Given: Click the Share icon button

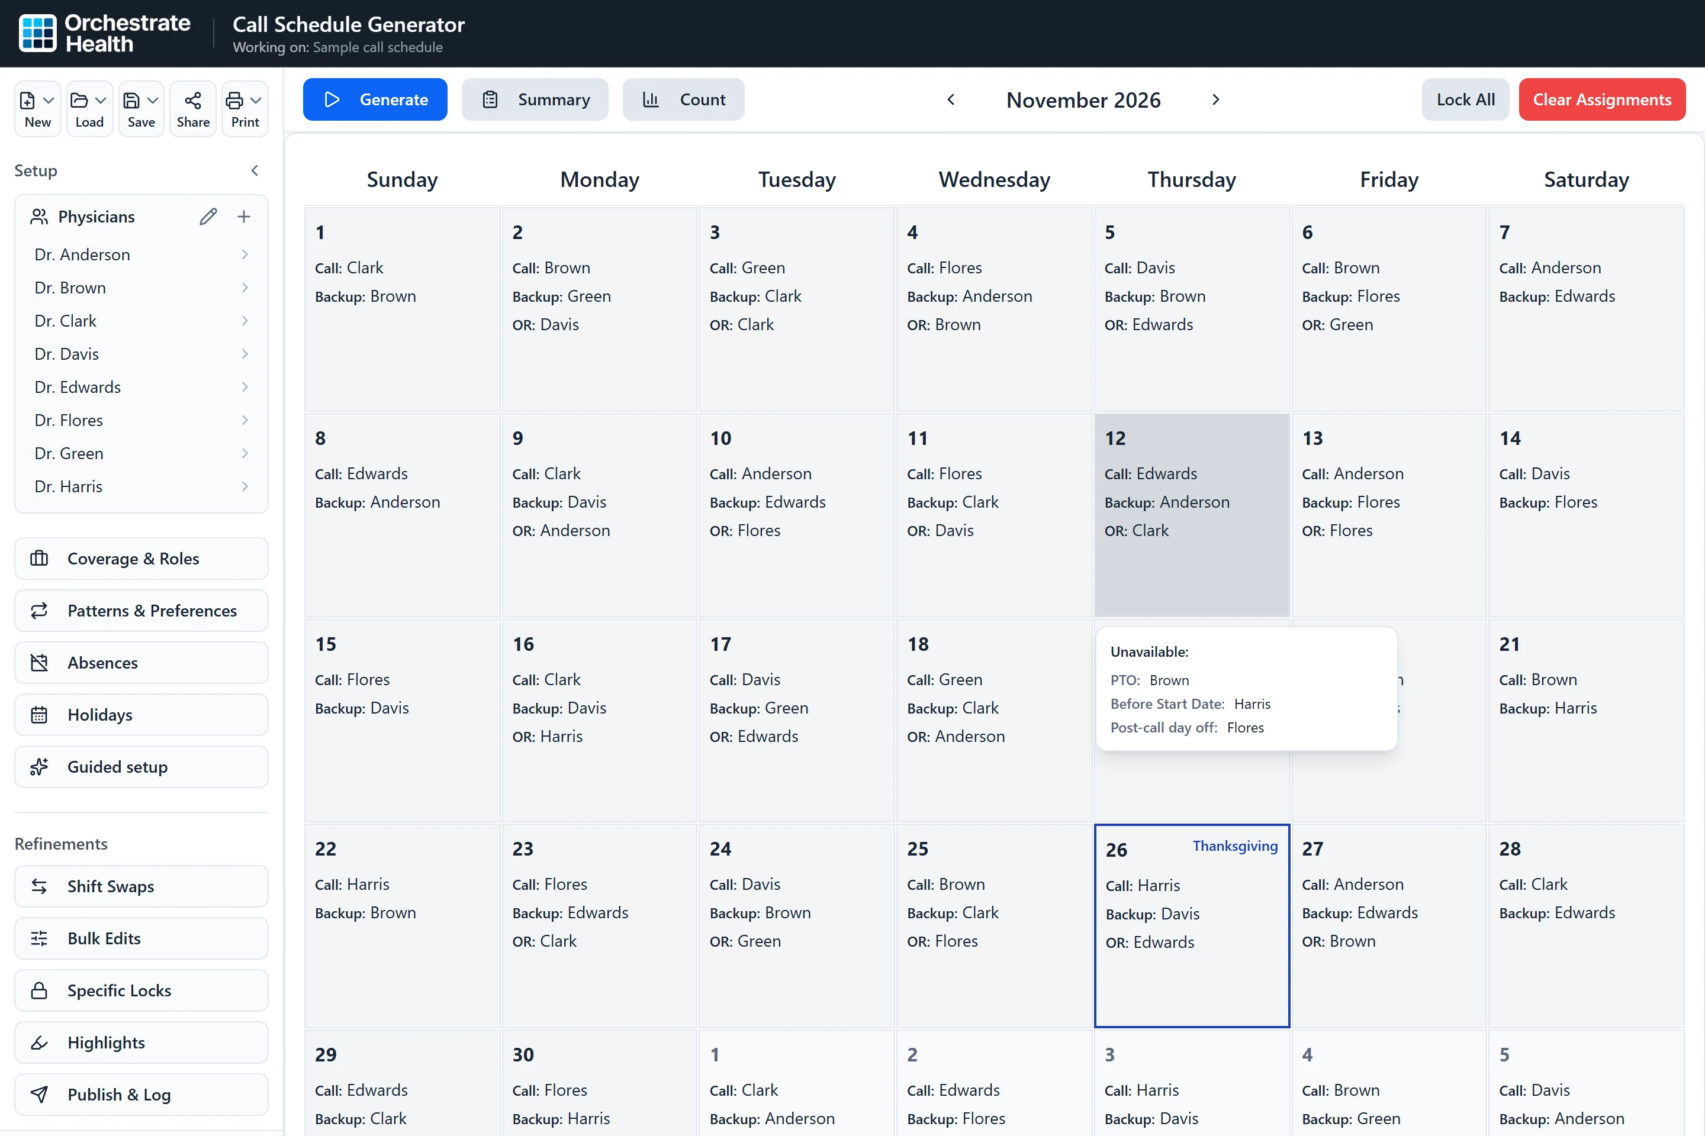Looking at the screenshot, I should click(x=193, y=109).
